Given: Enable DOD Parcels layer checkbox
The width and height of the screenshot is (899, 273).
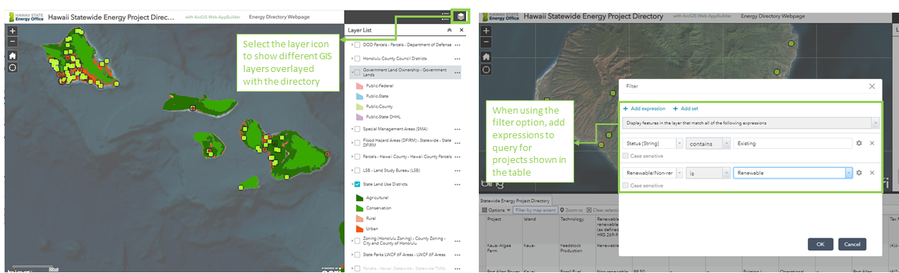Looking at the screenshot, I should [357, 45].
